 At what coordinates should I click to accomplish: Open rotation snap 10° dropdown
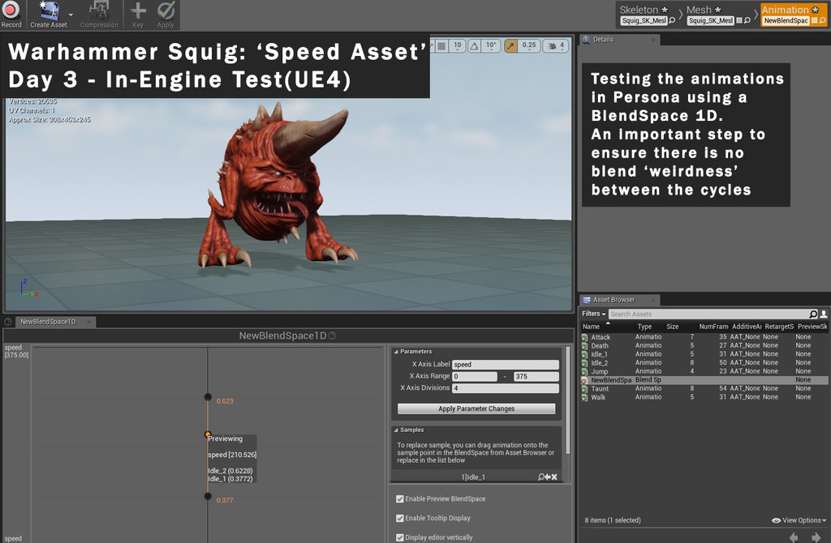point(491,46)
